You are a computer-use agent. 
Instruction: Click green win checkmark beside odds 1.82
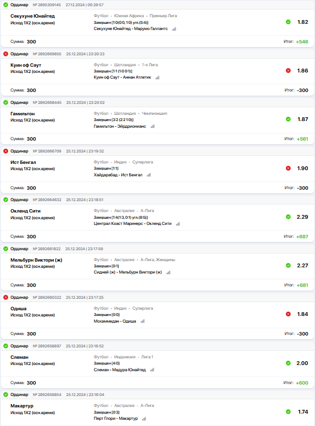point(288,22)
